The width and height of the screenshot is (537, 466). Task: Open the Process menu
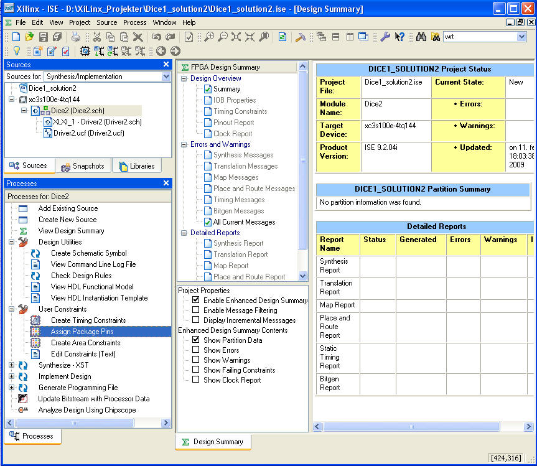tap(134, 22)
